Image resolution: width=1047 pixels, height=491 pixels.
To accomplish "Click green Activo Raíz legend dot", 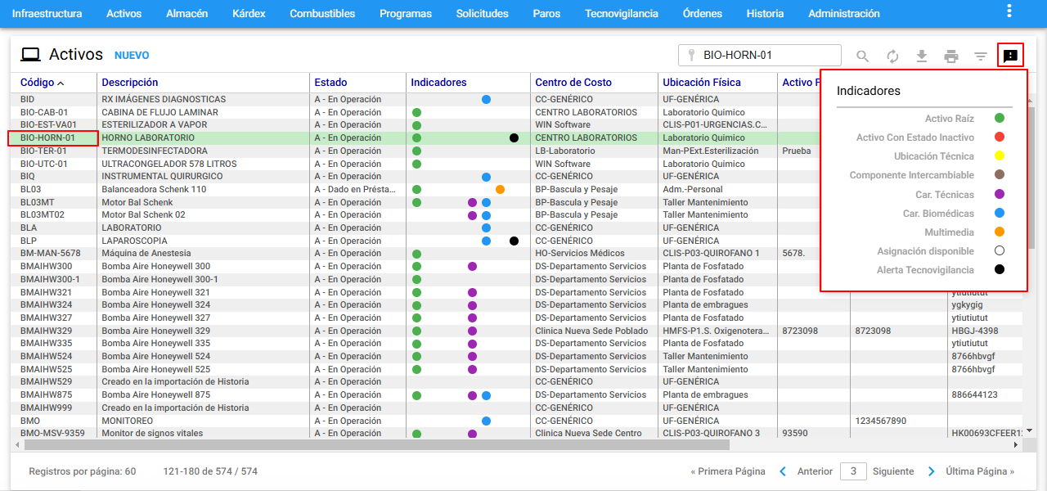I will [x=999, y=119].
